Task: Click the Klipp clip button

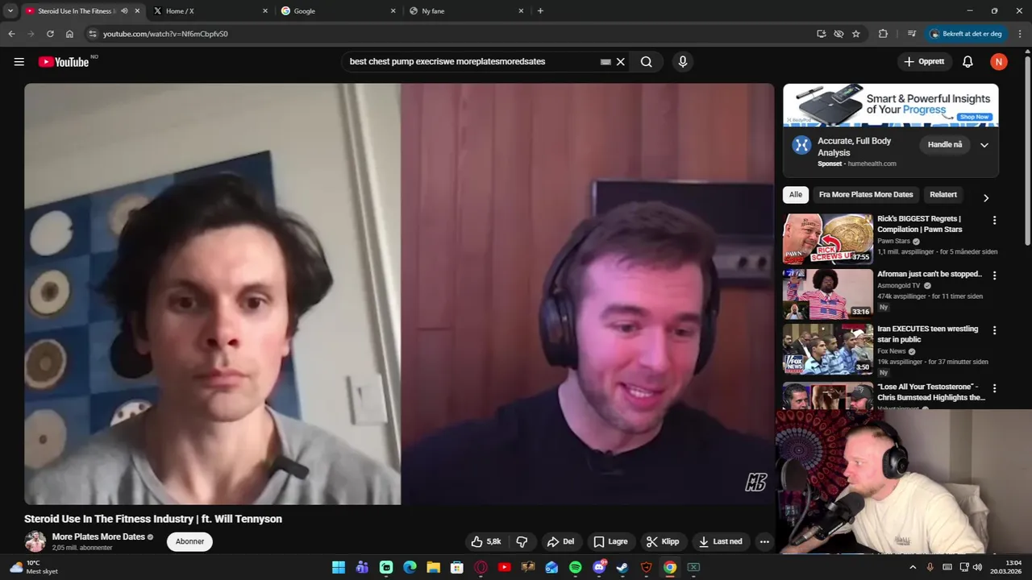Action: point(664,541)
